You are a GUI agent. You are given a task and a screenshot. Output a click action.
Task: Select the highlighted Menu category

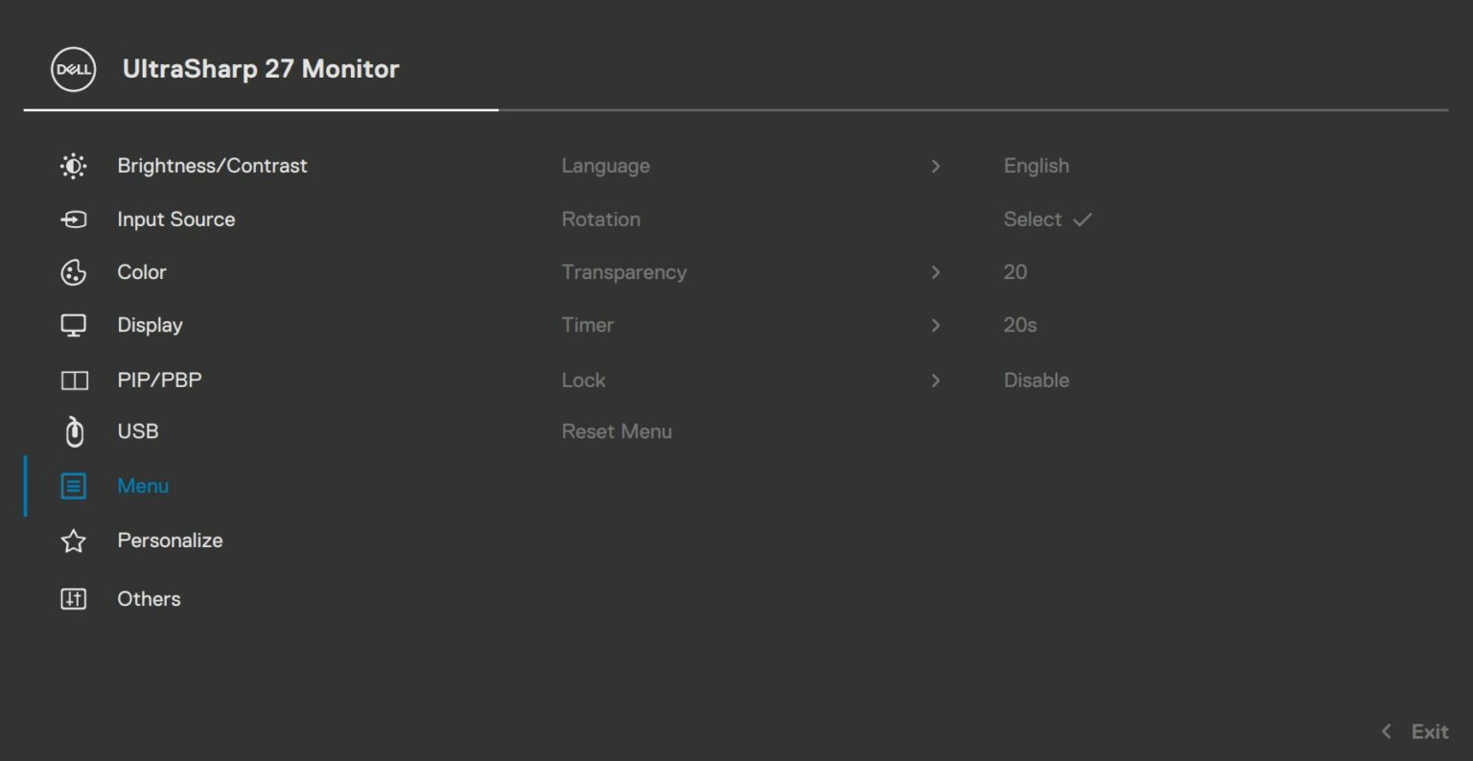[143, 486]
